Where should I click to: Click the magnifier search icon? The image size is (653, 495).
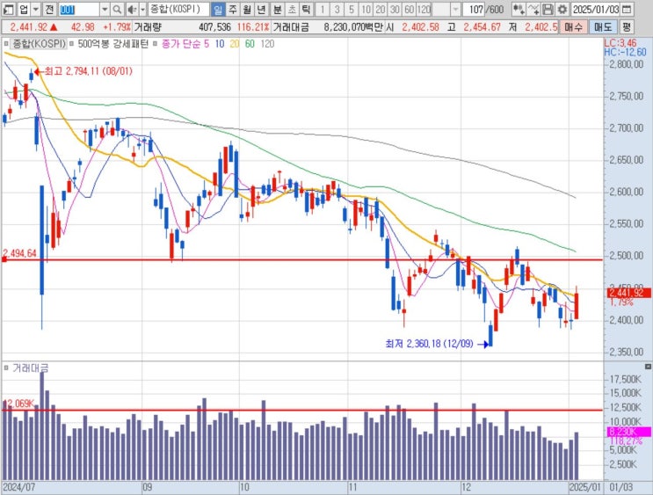pos(118,9)
